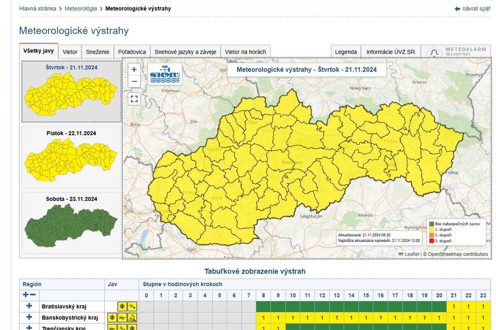The width and height of the screenshot is (496, 330).
Task: Open the Legenda tab
Action: (x=345, y=52)
